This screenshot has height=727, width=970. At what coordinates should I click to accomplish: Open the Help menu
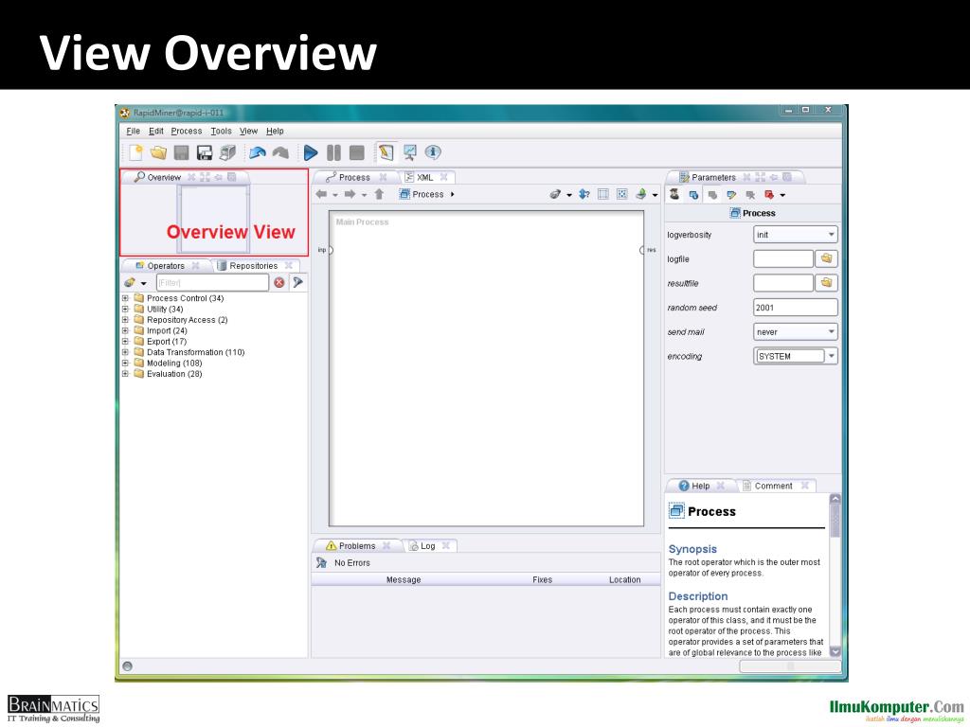tap(275, 131)
